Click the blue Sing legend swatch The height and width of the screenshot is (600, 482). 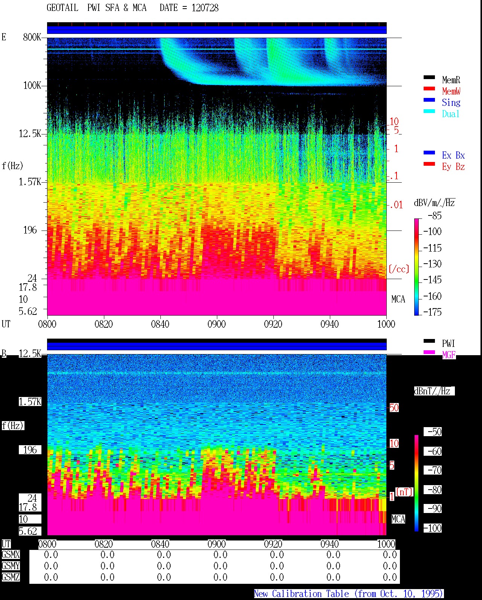coord(429,100)
